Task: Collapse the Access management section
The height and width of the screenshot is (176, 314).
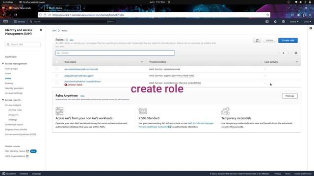Action: point(3,64)
